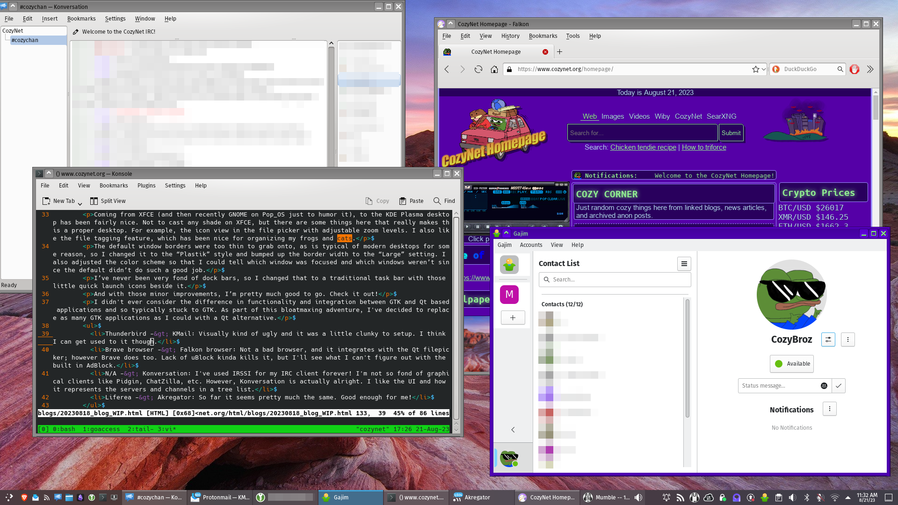Viewport: 898px width, 505px height.
Task: Open Gajim account settings sliders icon
Action: pos(828,339)
